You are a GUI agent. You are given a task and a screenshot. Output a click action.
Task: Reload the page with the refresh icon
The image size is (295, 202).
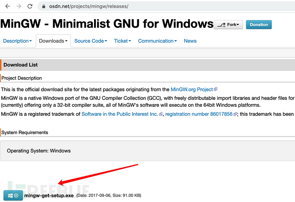coord(30,6)
